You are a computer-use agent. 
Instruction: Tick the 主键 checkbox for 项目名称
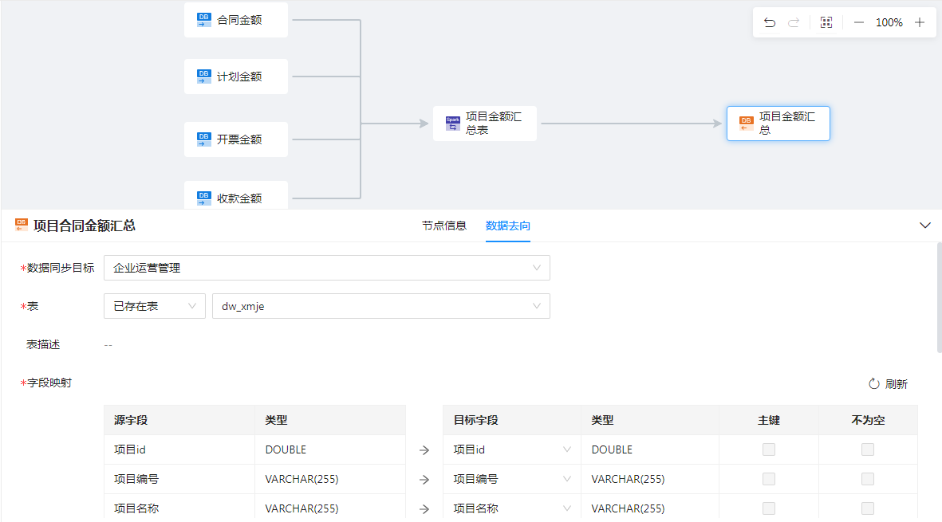(768, 508)
